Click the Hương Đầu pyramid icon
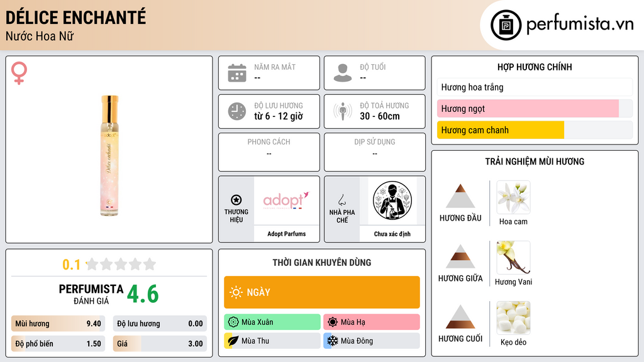This screenshot has width=644, height=362. click(x=460, y=196)
